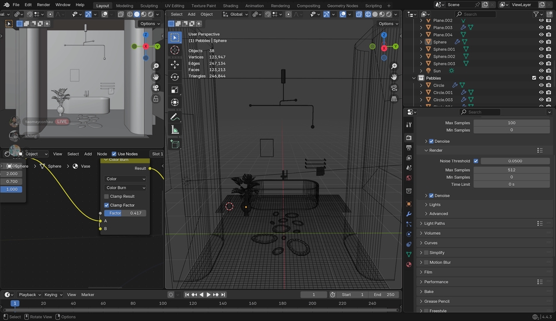Hide the Sun object in outliner
This screenshot has height=321, width=556.
(x=541, y=71)
